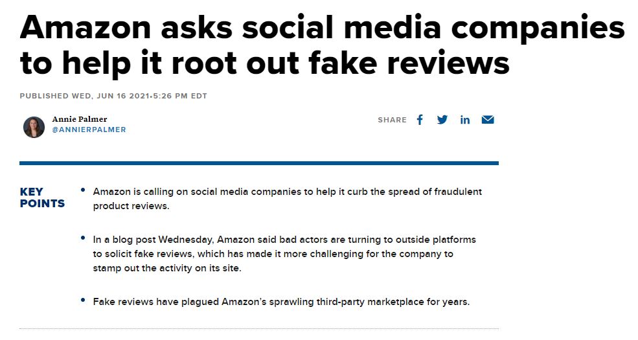Image resolution: width=638 pixels, height=340 pixels.
Task: Click the SHARE label
Action: (393, 120)
